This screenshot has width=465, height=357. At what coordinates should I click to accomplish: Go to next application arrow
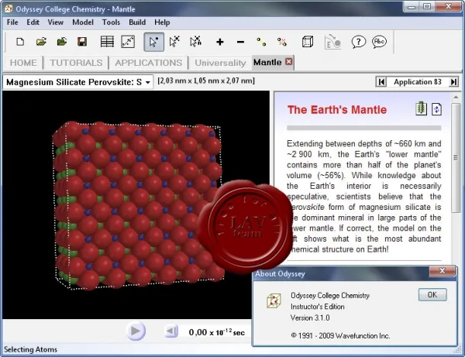(x=453, y=82)
